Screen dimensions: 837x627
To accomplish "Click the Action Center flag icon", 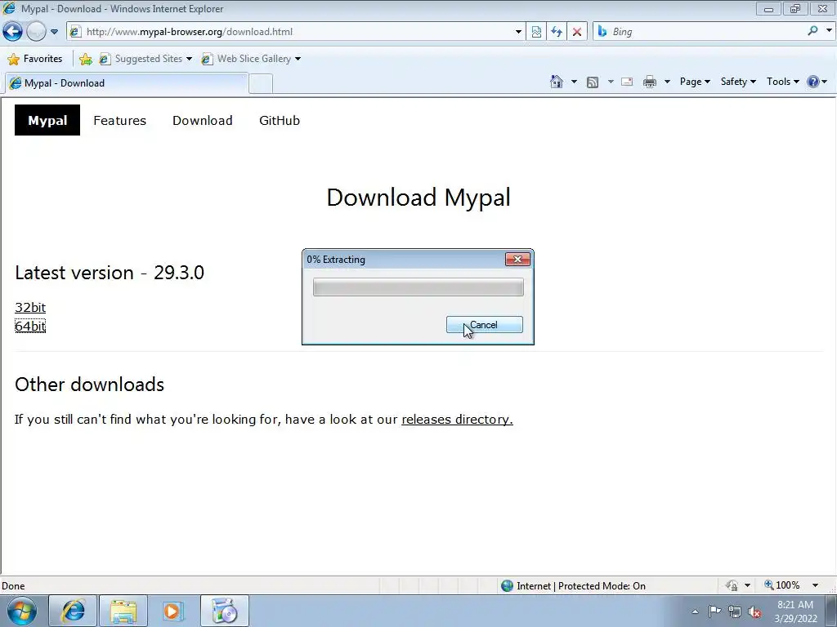I will tap(714, 611).
